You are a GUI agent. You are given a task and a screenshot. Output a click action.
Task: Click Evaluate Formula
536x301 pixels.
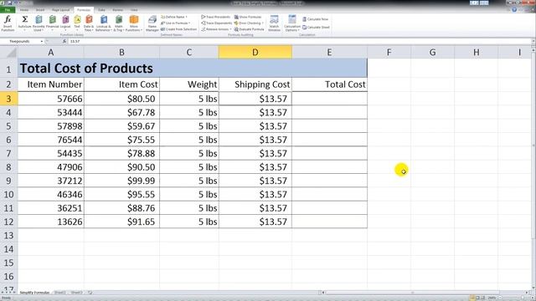click(250, 29)
